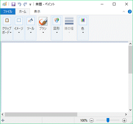Expand the ブラシ dropdown arrow
133x124 pixels.
tap(43, 32)
